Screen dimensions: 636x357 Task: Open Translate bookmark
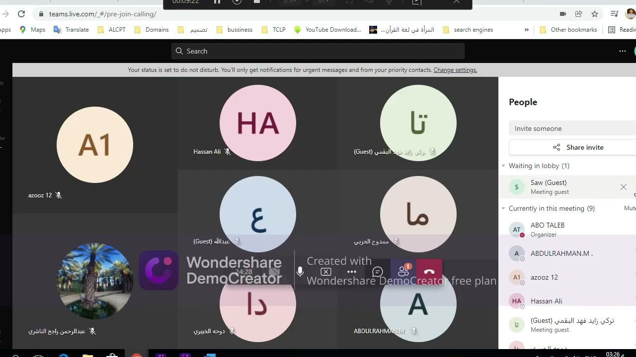click(x=71, y=30)
